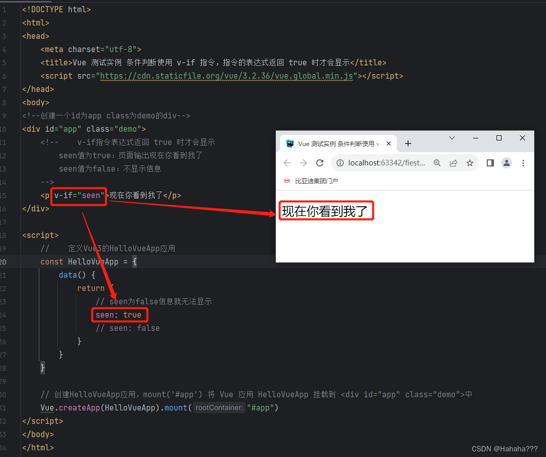This screenshot has height=457, width=546.
Task: Click the browser back arrow
Action: 287,163
